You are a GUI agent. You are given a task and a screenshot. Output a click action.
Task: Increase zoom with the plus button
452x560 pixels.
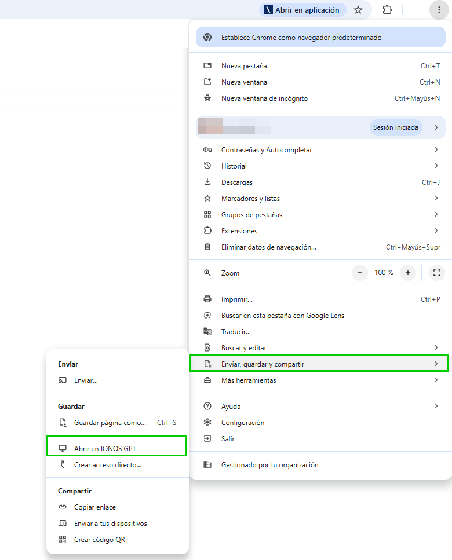point(408,273)
